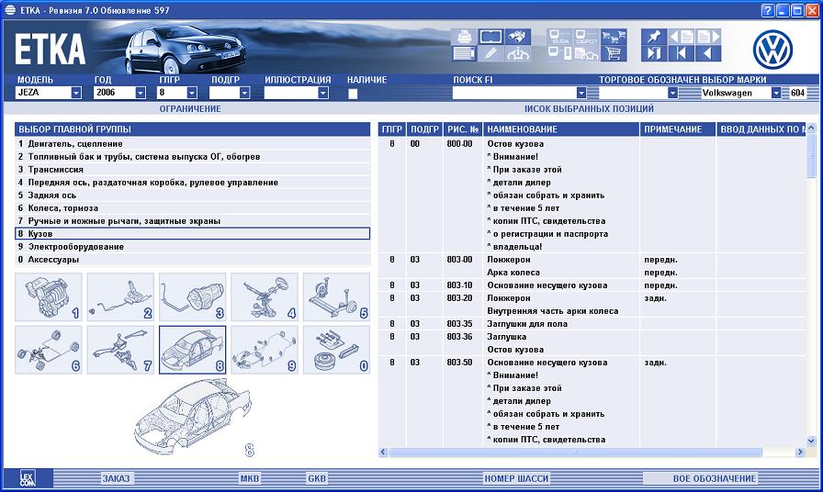Click the pencil edit icon
This screenshot has height=492, width=823.
tap(490, 53)
